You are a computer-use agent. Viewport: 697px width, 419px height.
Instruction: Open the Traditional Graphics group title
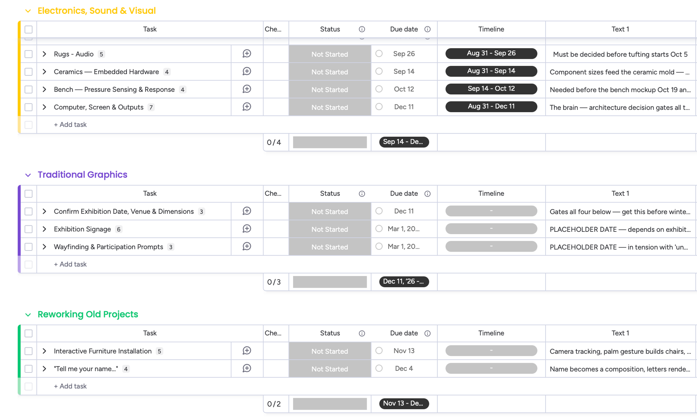pyautogui.click(x=82, y=174)
